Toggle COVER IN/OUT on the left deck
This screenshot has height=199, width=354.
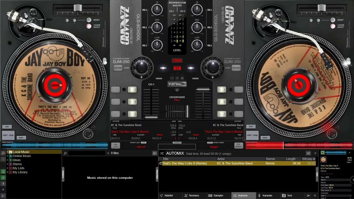click(89, 26)
